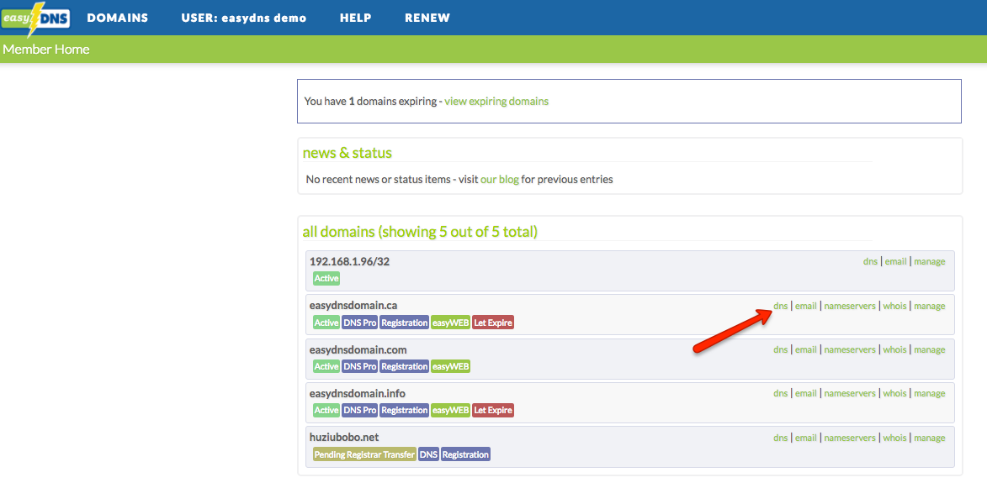
Task: Click manage for huziubobo.net
Action: click(x=930, y=438)
